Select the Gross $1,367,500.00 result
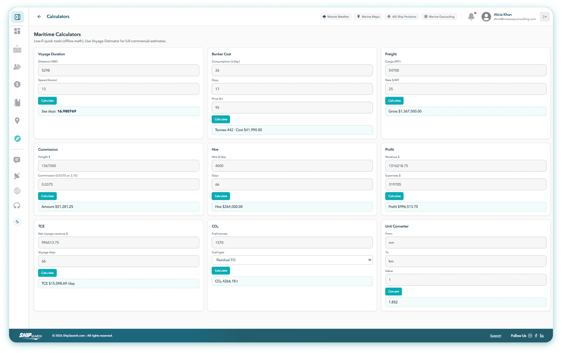Screen dimensions: 562x353 [x=466, y=111]
